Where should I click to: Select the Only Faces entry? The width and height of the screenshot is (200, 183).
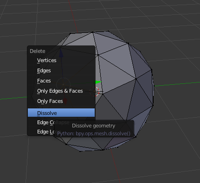[x=61, y=101]
